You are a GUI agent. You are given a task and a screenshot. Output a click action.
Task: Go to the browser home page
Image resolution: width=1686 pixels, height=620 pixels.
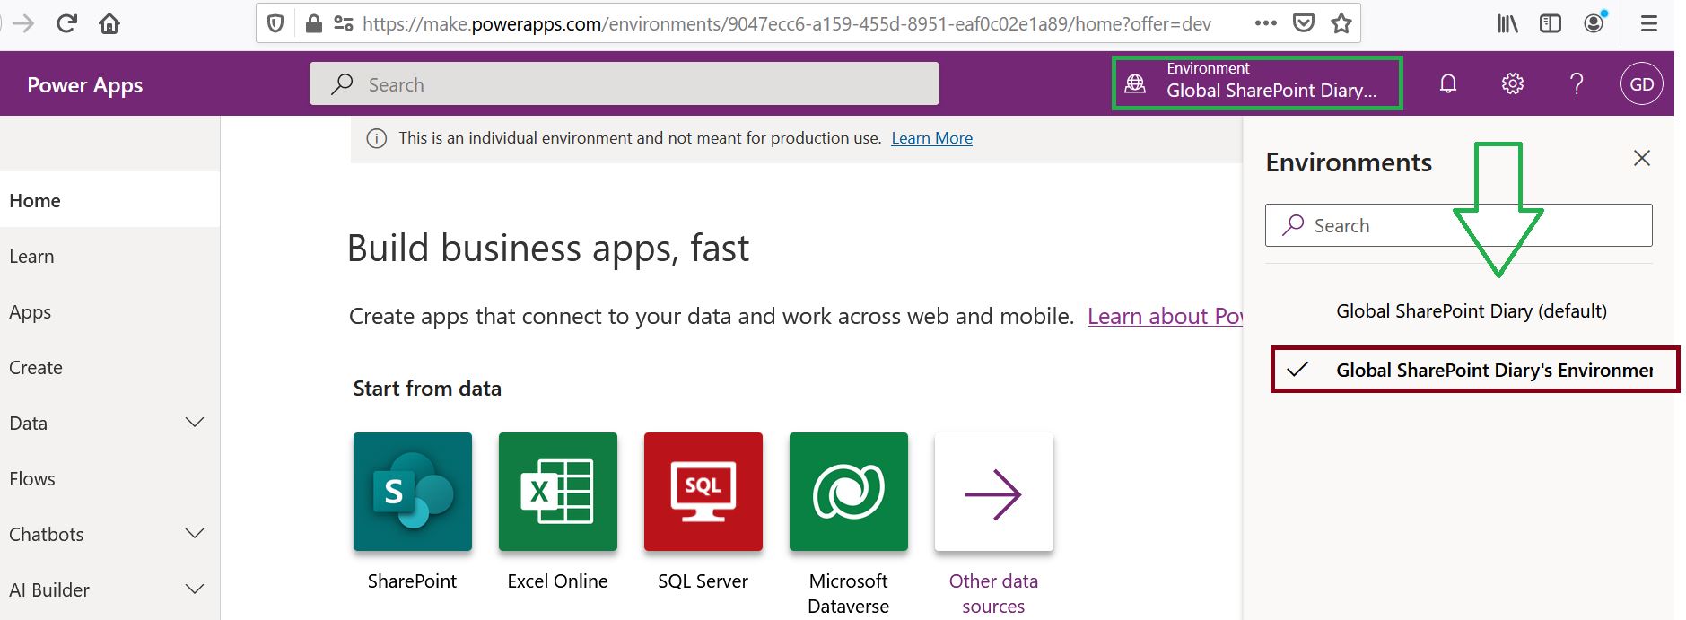pyautogui.click(x=109, y=23)
